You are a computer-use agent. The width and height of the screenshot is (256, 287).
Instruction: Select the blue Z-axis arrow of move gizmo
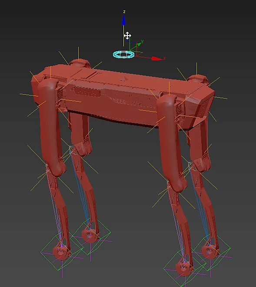click(124, 20)
